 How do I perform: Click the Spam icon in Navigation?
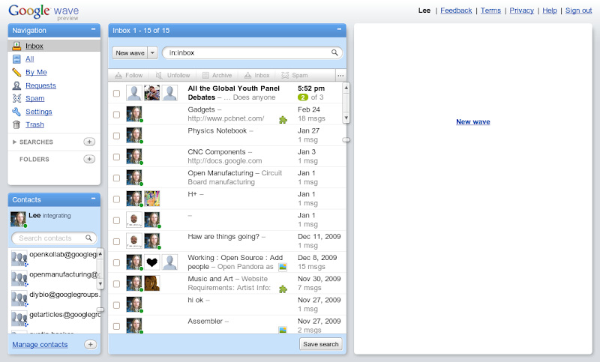(x=16, y=98)
